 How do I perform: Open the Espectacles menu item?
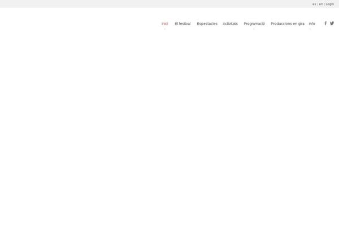click(207, 24)
